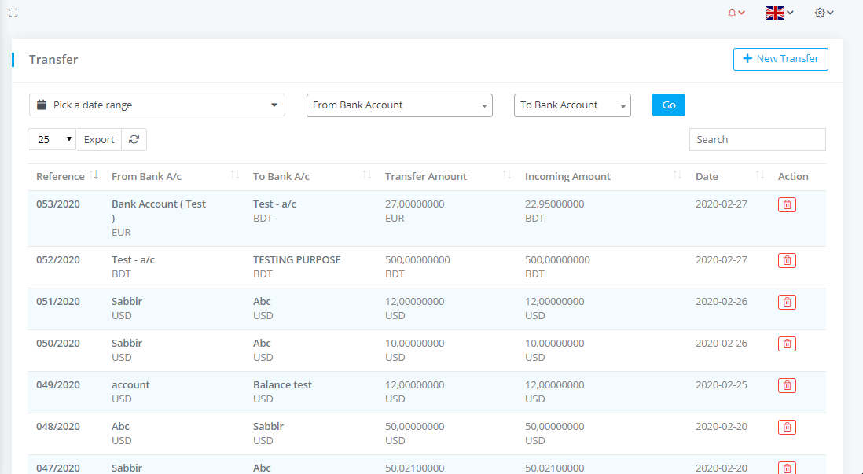Delete transfer 051/2020 with trash icon
The height and width of the screenshot is (474, 863).
click(x=787, y=302)
